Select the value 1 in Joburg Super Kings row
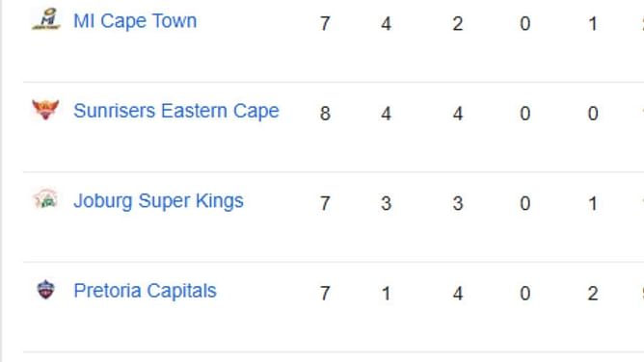Screen dimensions: 644x362 [593, 203]
